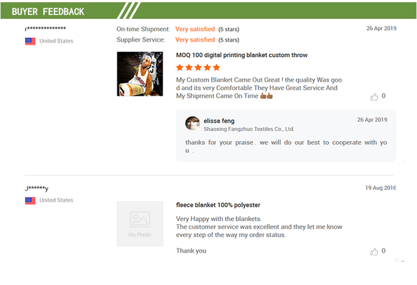Open the basketball player blanket photo
417x285 pixels.
coord(140,74)
